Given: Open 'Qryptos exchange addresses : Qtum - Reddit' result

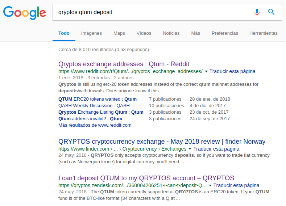Looking at the screenshot, I should click(124, 64).
